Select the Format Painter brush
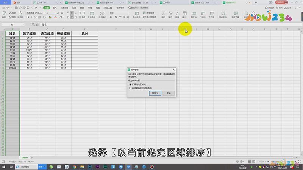Viewport: 303px width, 170px height. tap(20, 13)
